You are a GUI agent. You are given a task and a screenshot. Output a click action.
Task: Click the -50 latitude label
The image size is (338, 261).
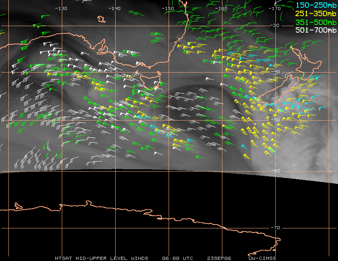pos(275,120)
